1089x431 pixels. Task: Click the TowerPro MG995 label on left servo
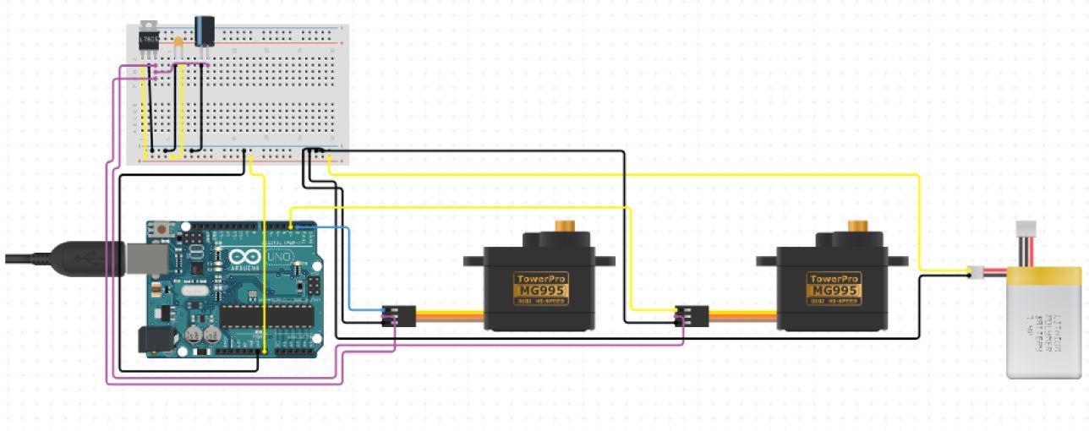tap(540, 289)
